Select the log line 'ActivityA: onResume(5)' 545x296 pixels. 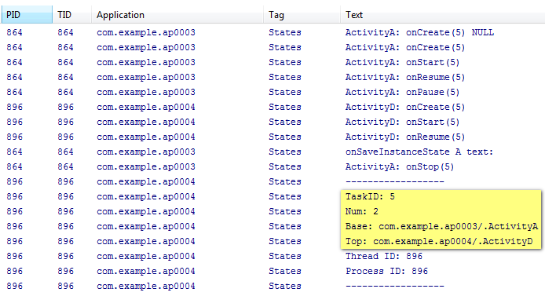click(x=405, y=78)
